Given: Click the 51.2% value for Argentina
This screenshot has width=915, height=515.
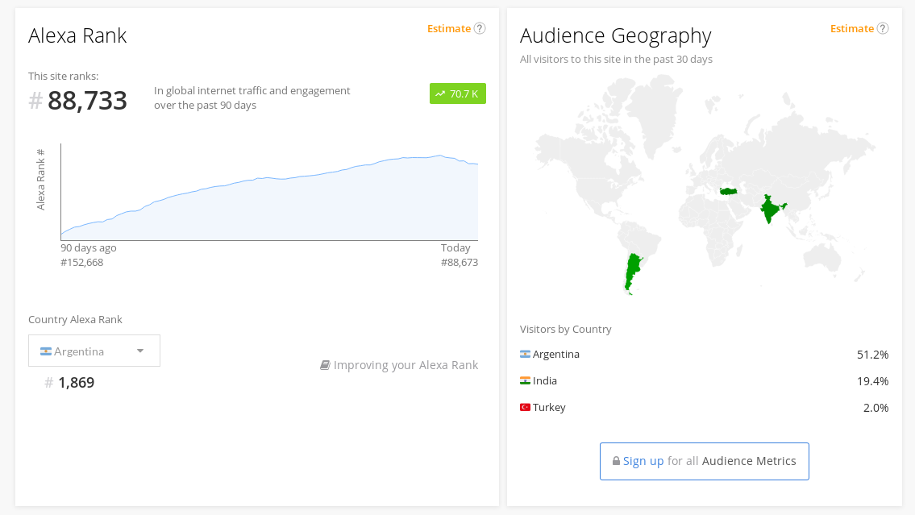Looking at the screenshot, I should coord(872,355).
